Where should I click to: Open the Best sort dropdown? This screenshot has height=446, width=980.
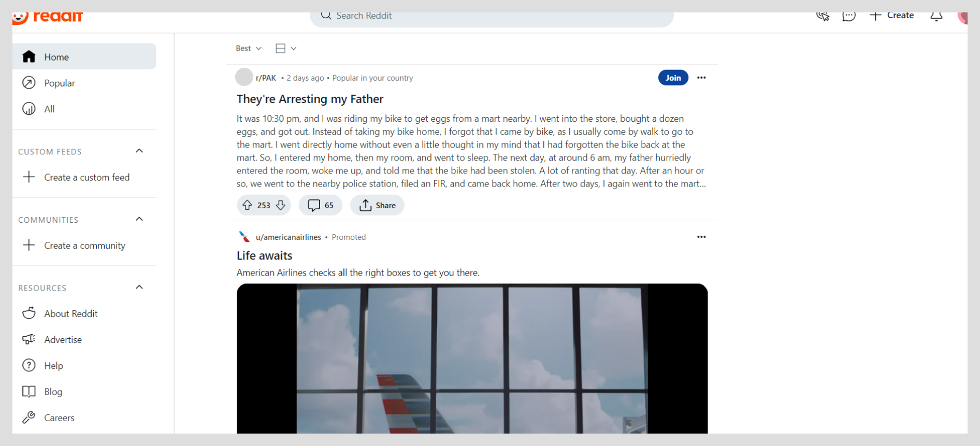tap(249, 48)
